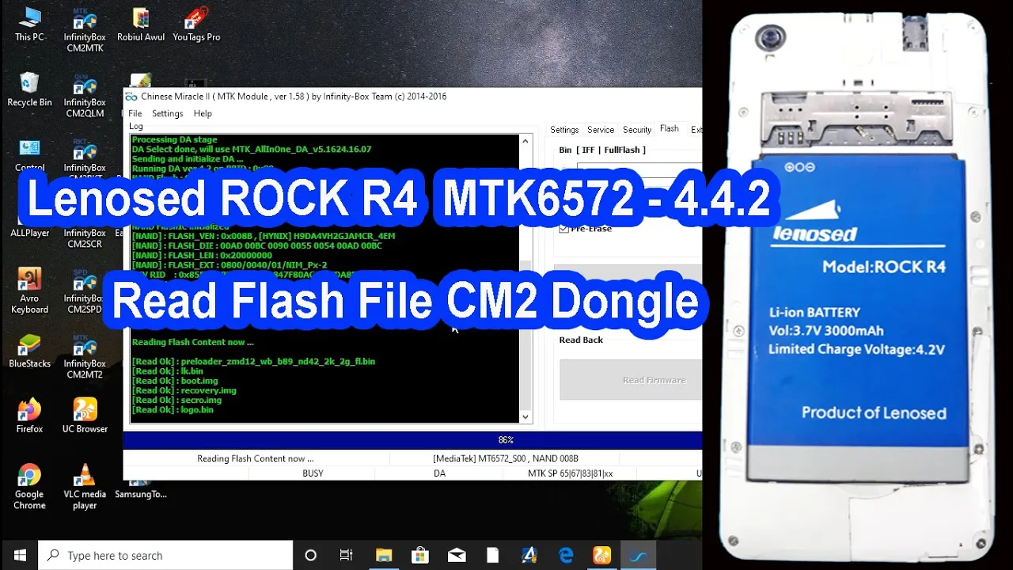Viewport: 1013px width, 570px height.
Task: Click the preloader_zmd12 log line
Action: pyautogui.click(x=253, y=361)
